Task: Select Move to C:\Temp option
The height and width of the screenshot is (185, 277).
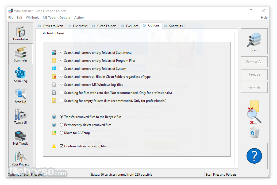Action: 61,133
